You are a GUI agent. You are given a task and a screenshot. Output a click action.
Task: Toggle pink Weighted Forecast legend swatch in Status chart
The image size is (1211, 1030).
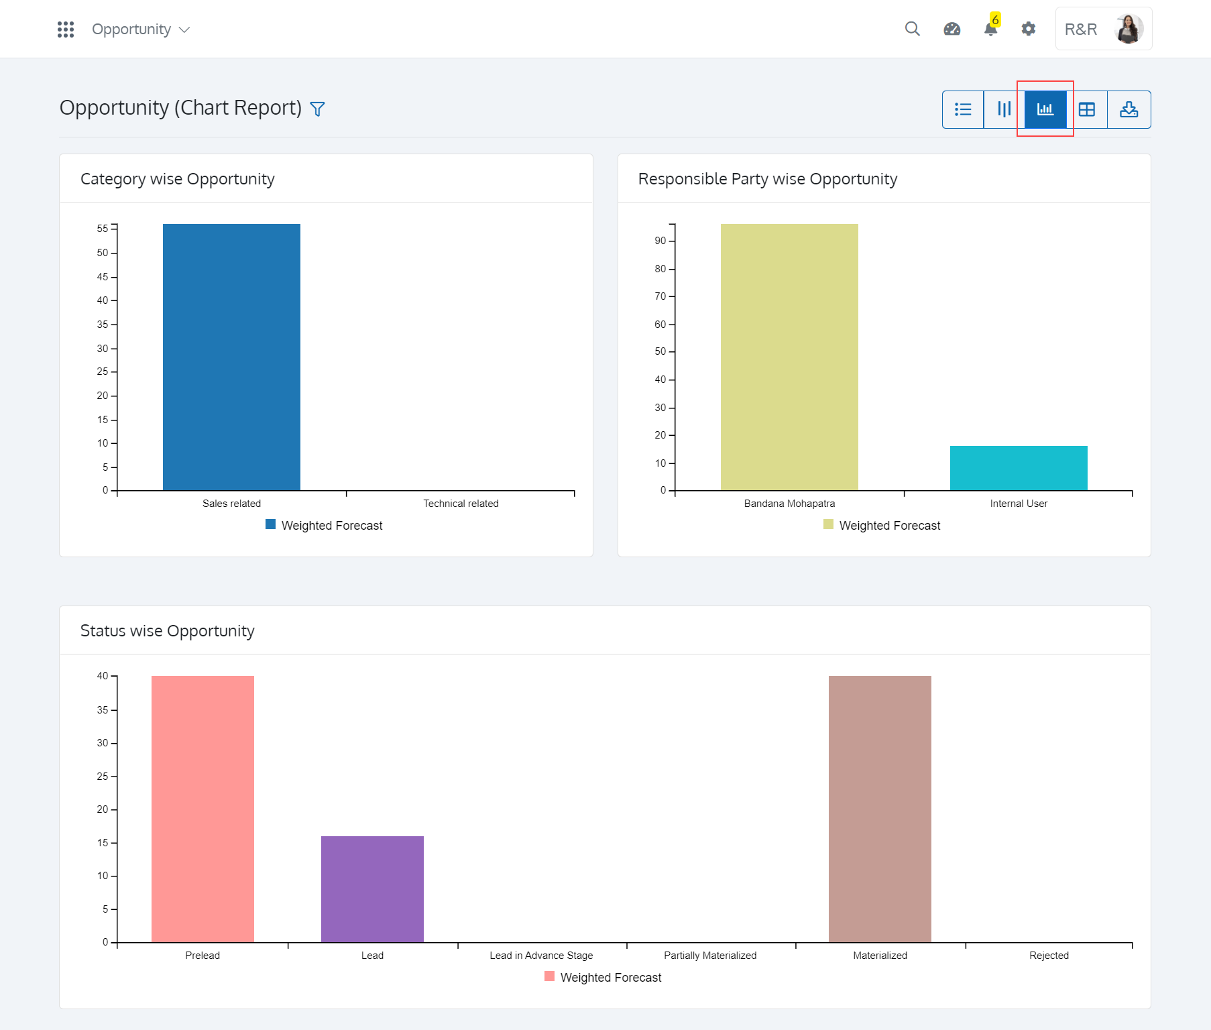pos(550,976)
